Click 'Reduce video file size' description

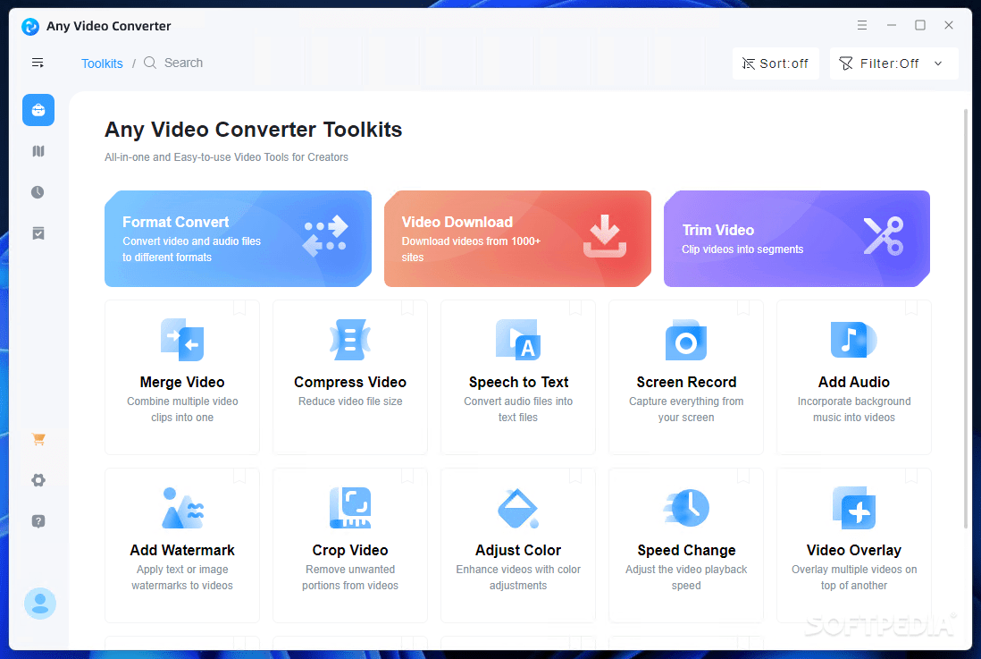[x=350, y=401]
